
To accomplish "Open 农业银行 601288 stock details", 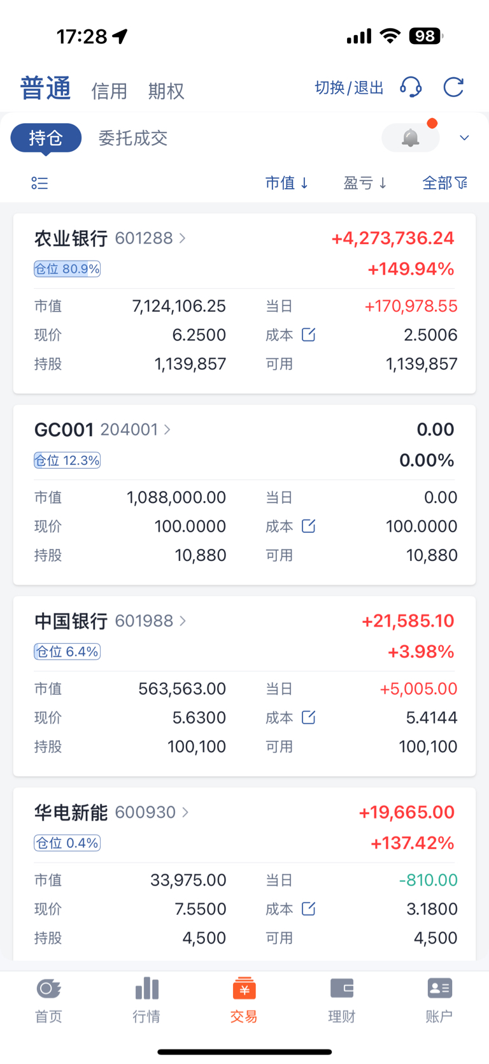I will [x=110, y=238].
